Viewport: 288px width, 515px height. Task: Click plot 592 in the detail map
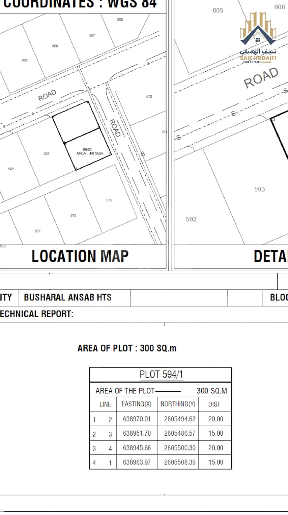191,219
